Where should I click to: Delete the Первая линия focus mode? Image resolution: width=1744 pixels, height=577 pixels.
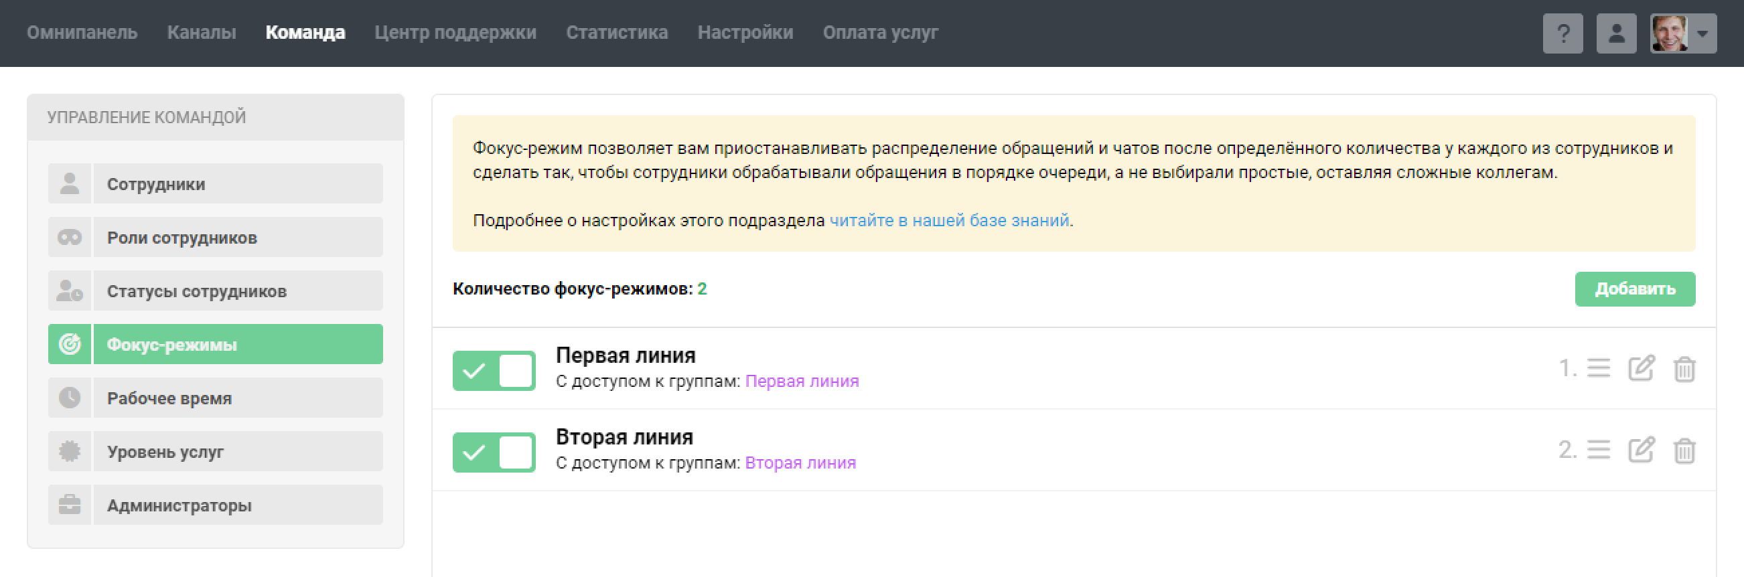(x=1684, y=369)
